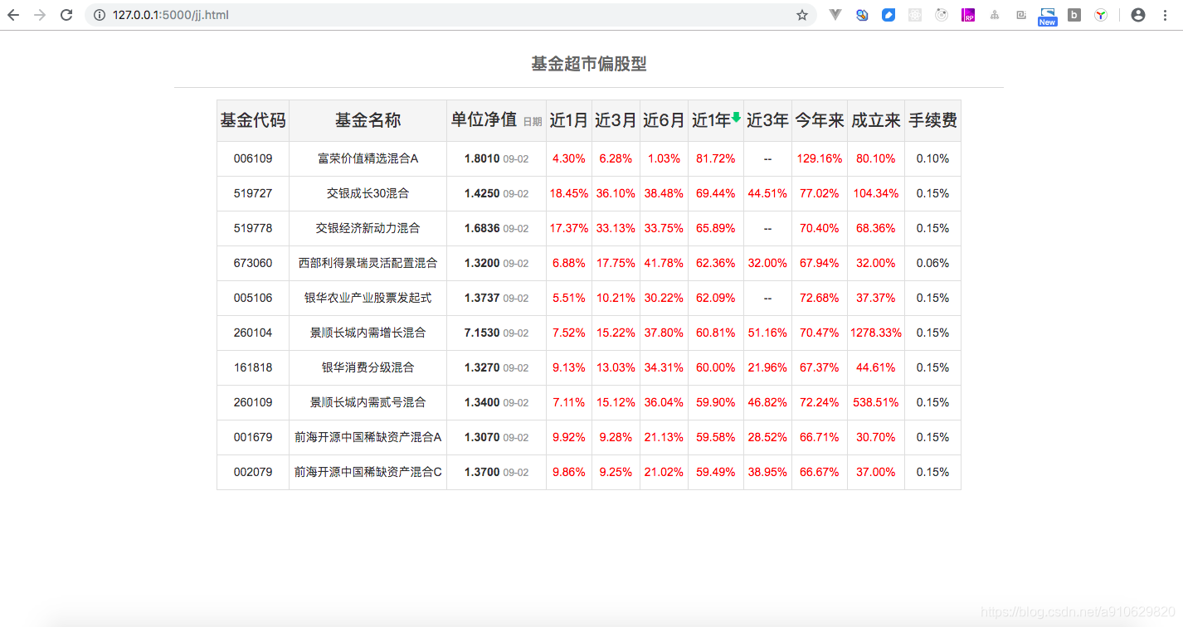1183x627 pixels.
Task: Click fund code 002079
Action: (x=253, y=472)
